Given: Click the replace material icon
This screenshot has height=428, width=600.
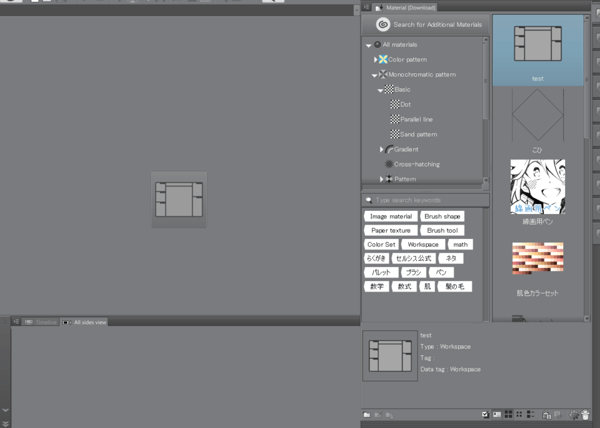Looking at the screenshot, I should (x=558, y=415).
